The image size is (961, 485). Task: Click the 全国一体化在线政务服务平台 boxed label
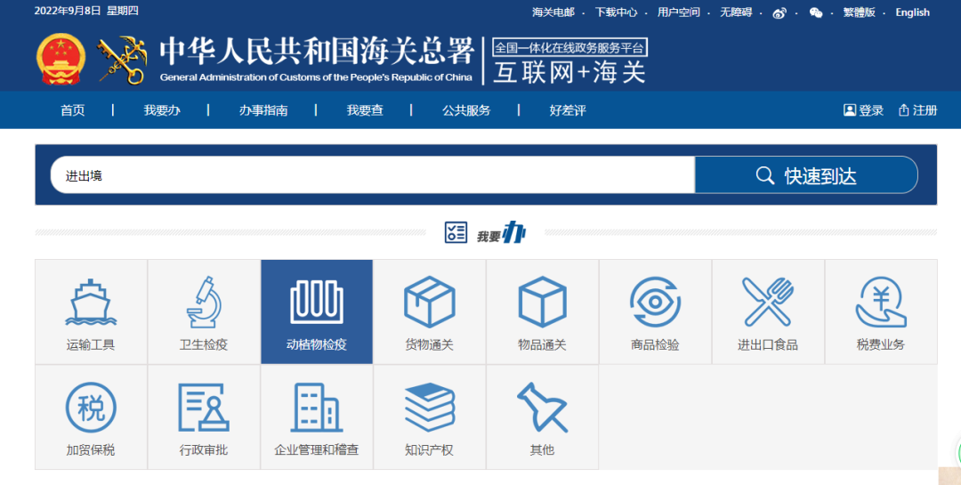(570, 48)
